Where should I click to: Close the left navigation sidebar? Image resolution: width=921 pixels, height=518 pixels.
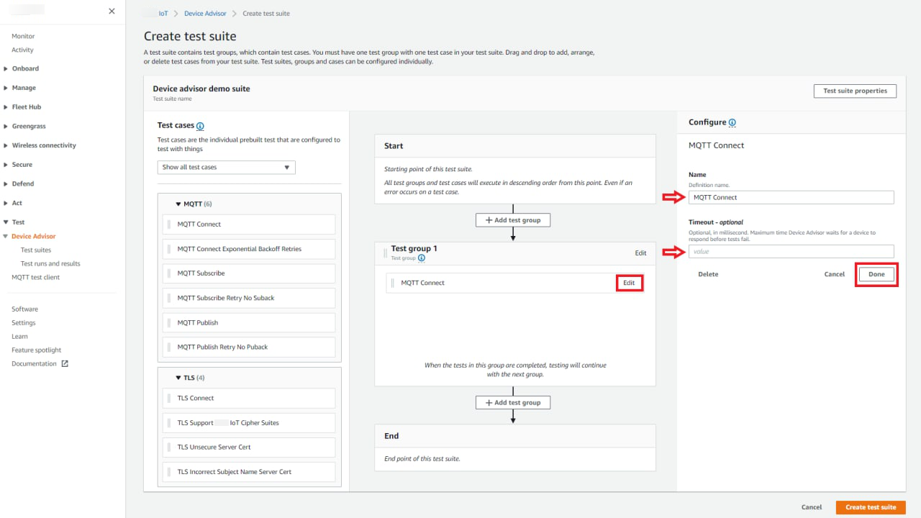point(112,11)
